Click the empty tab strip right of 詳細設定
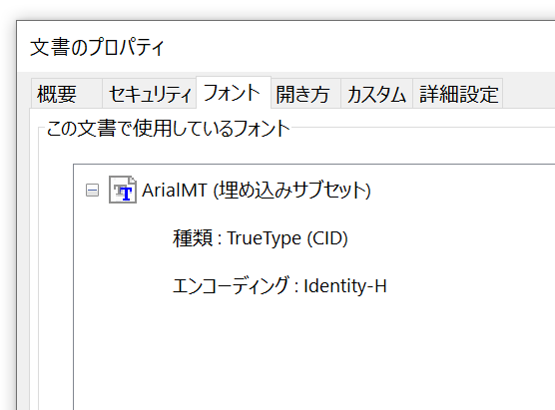 coord(529,93)
